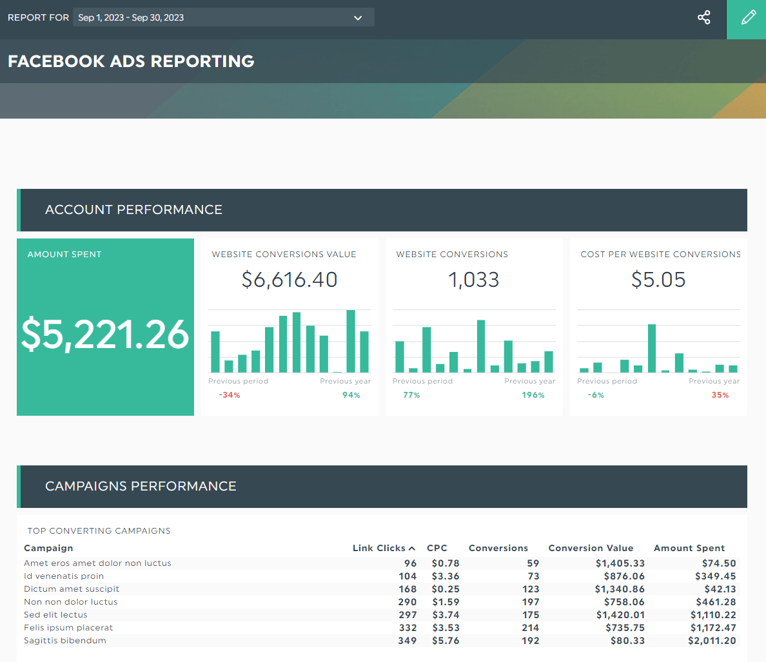Click the sort arrow on Link Clicks
The width and height of the screenshot is (766, 662).
411,547
